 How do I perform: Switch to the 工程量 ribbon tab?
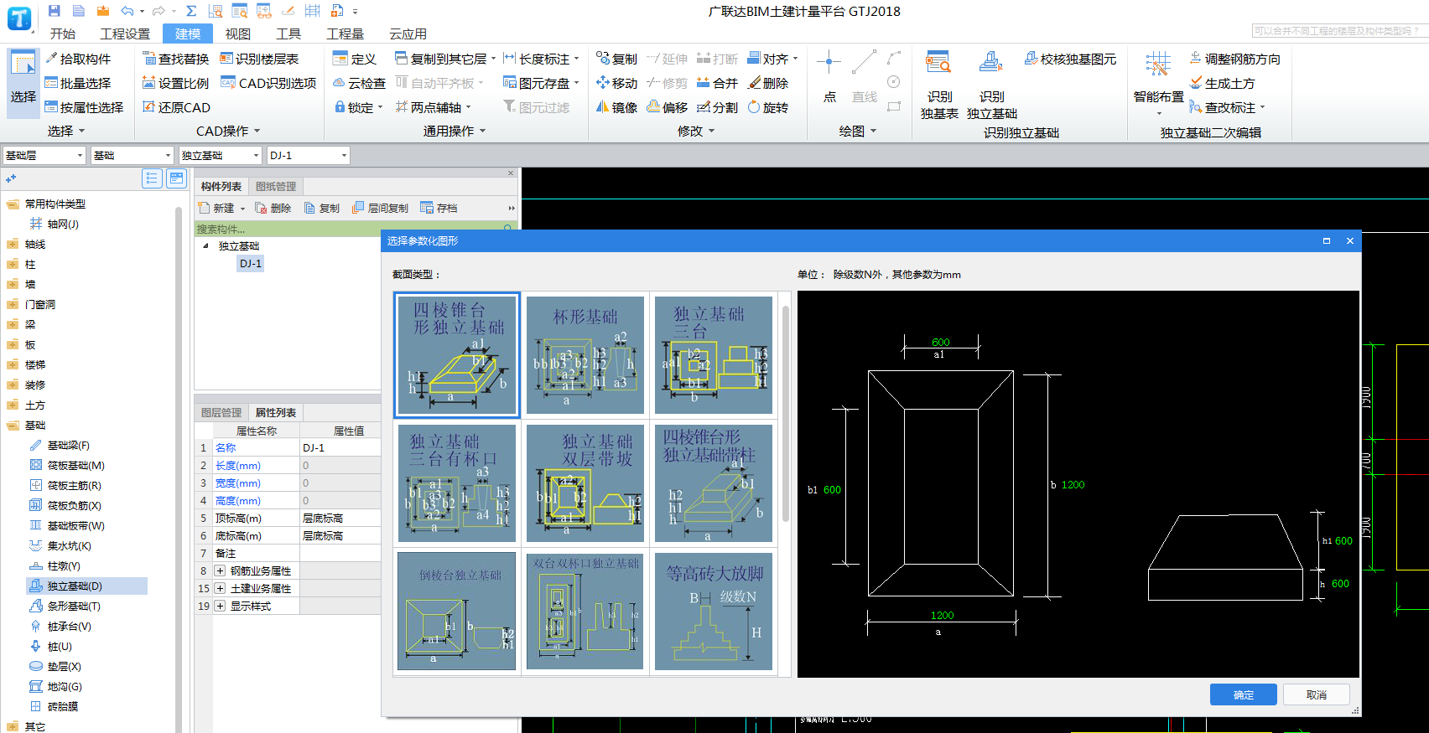pyautogui.click(x=346, y=34)
